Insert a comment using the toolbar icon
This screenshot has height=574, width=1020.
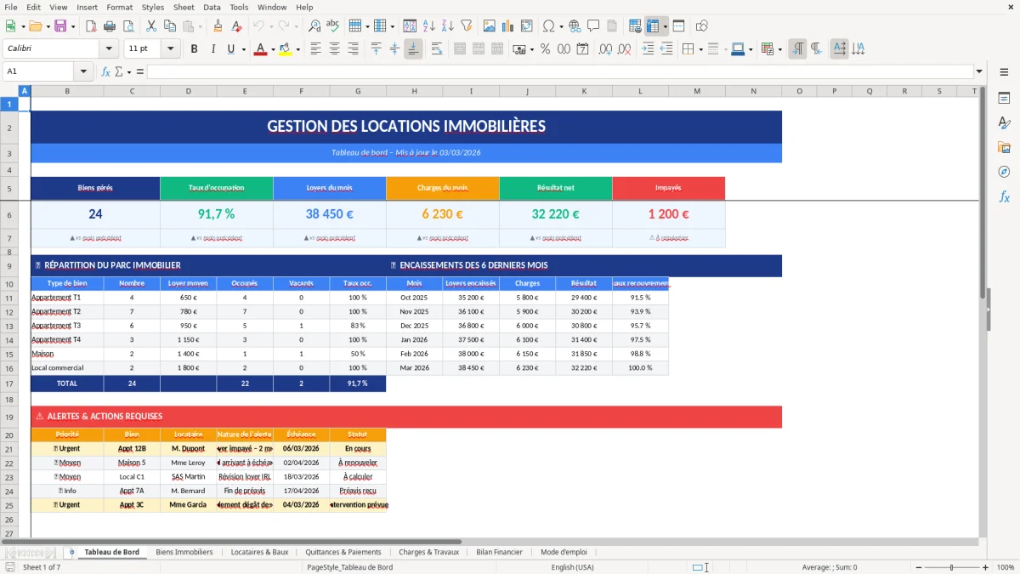[x=593, y=26]
